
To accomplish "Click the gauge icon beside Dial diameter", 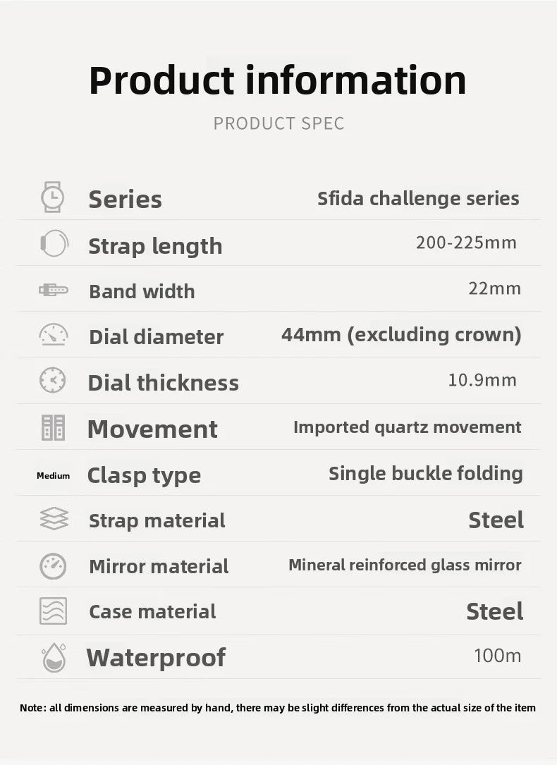I will coord(54,335).
